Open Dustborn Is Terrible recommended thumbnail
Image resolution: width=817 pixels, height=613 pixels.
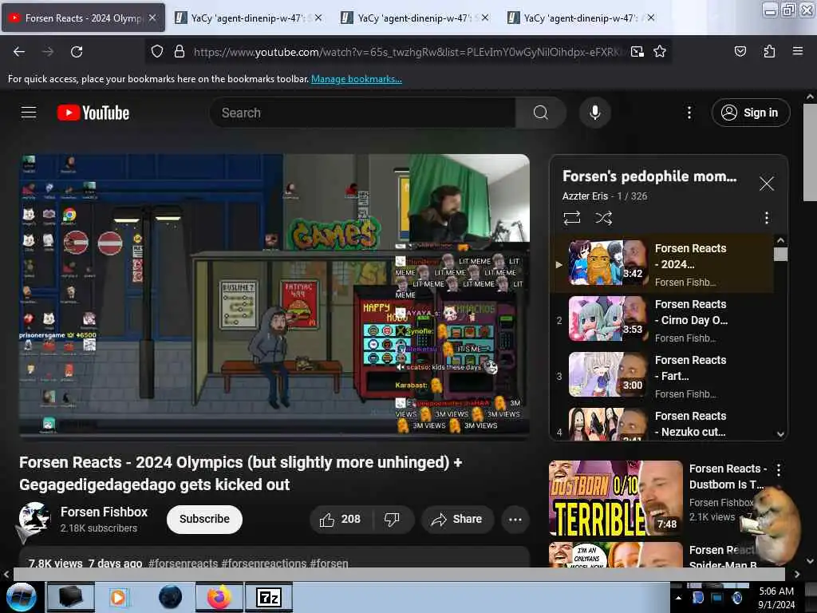click(x=615, y=498)
